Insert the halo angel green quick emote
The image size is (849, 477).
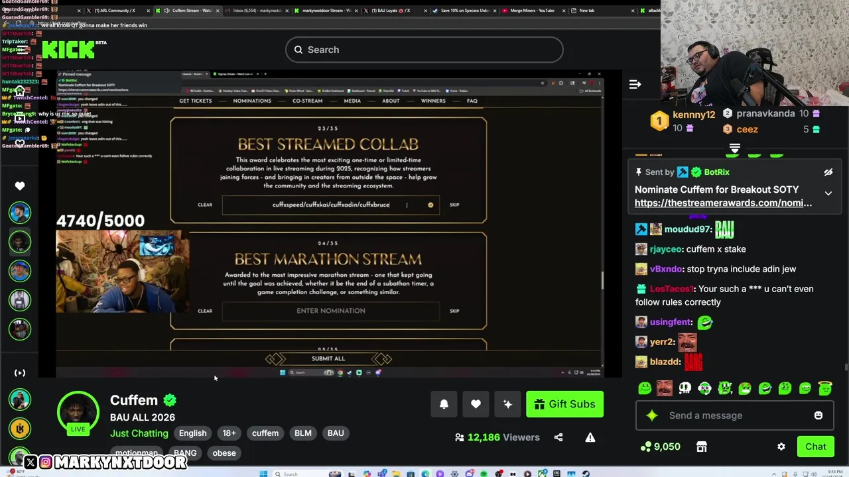coord(825,389)
